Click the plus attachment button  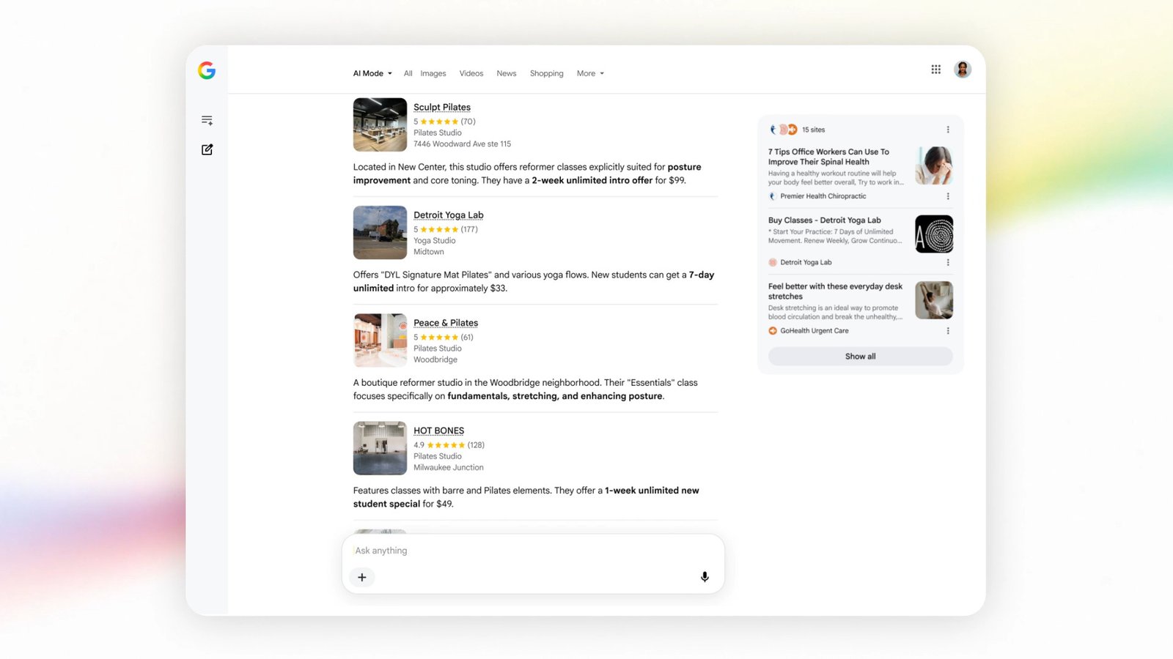[362, 577]
